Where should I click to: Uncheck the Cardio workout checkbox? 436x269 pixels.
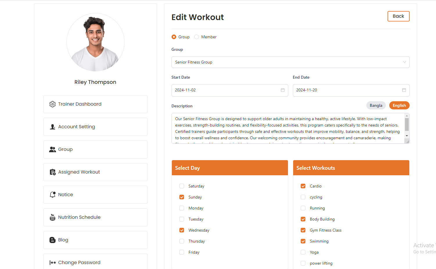[x=303, y=186]
